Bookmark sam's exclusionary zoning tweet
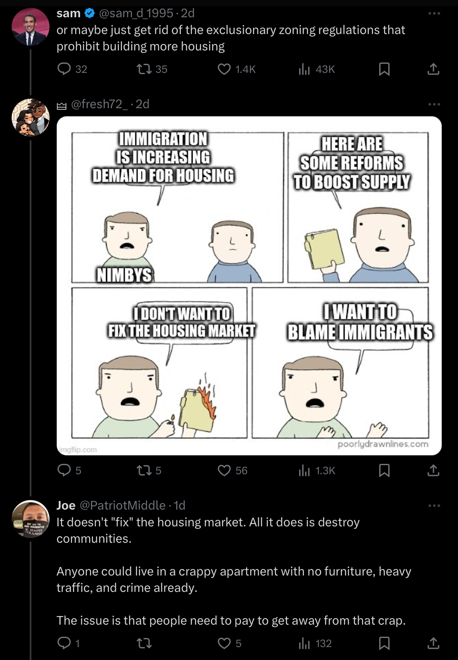This screenshot has height=660, width=458. tap(384, 69)
